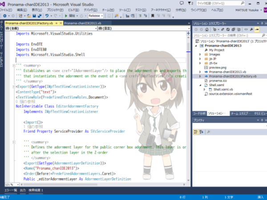
Task: Click View Code icon in Solution Explorer
Action: point(246,29)
